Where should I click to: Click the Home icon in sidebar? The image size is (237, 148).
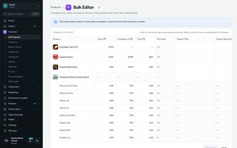tap(5, 21)
